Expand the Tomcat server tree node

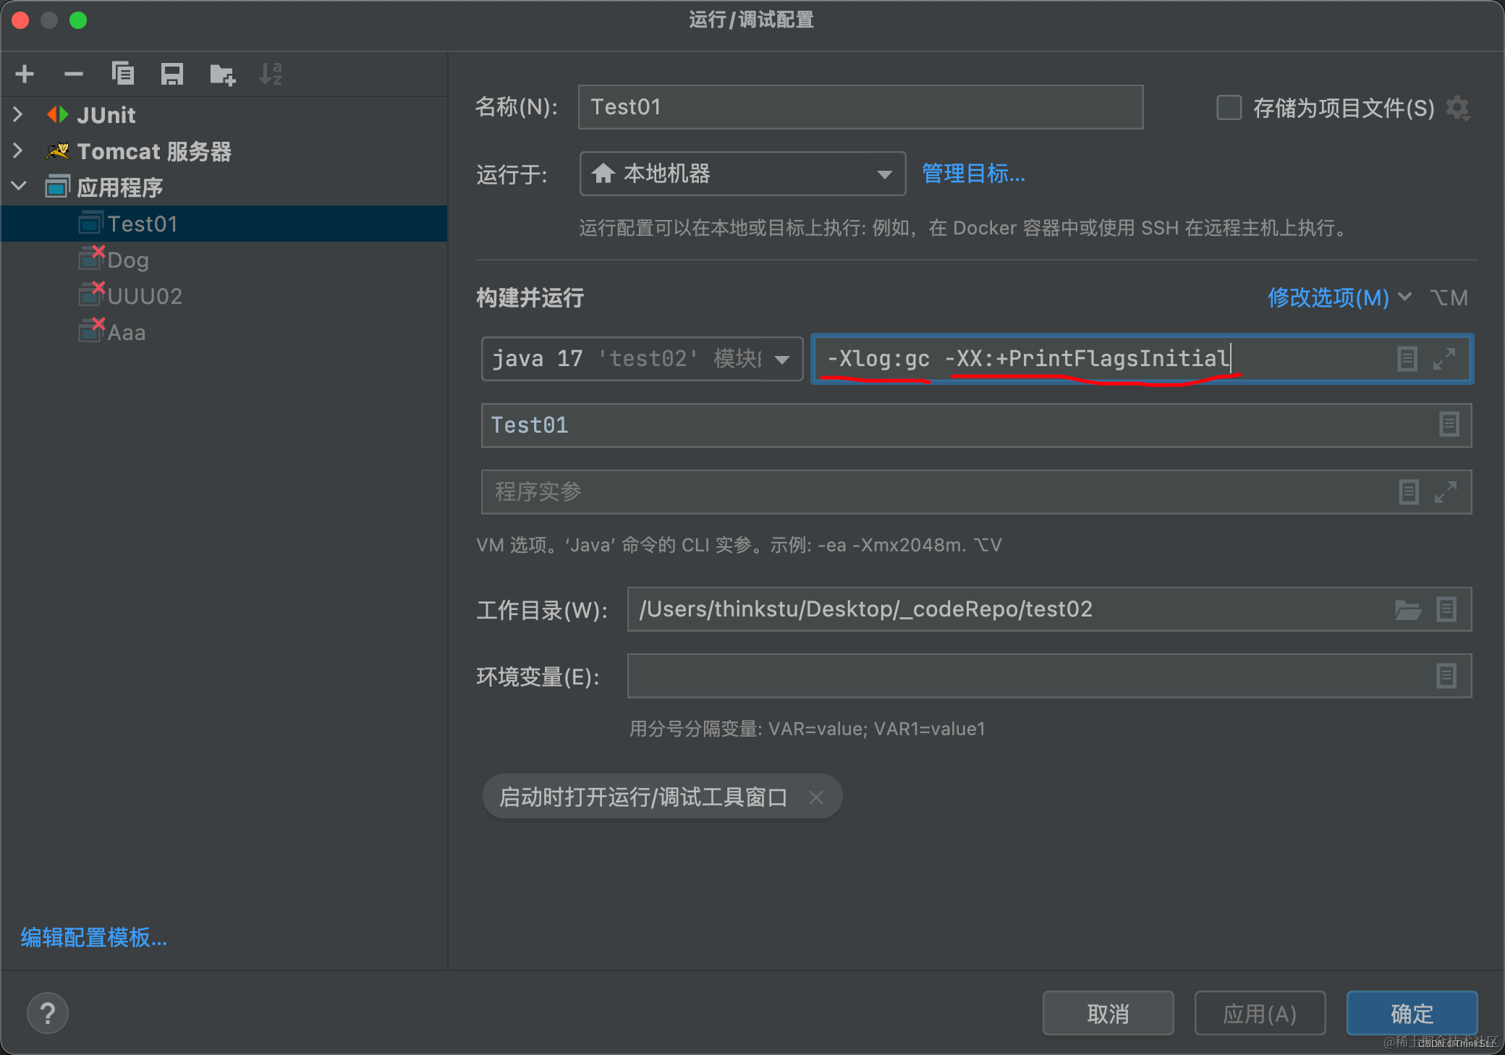(18, 151)
